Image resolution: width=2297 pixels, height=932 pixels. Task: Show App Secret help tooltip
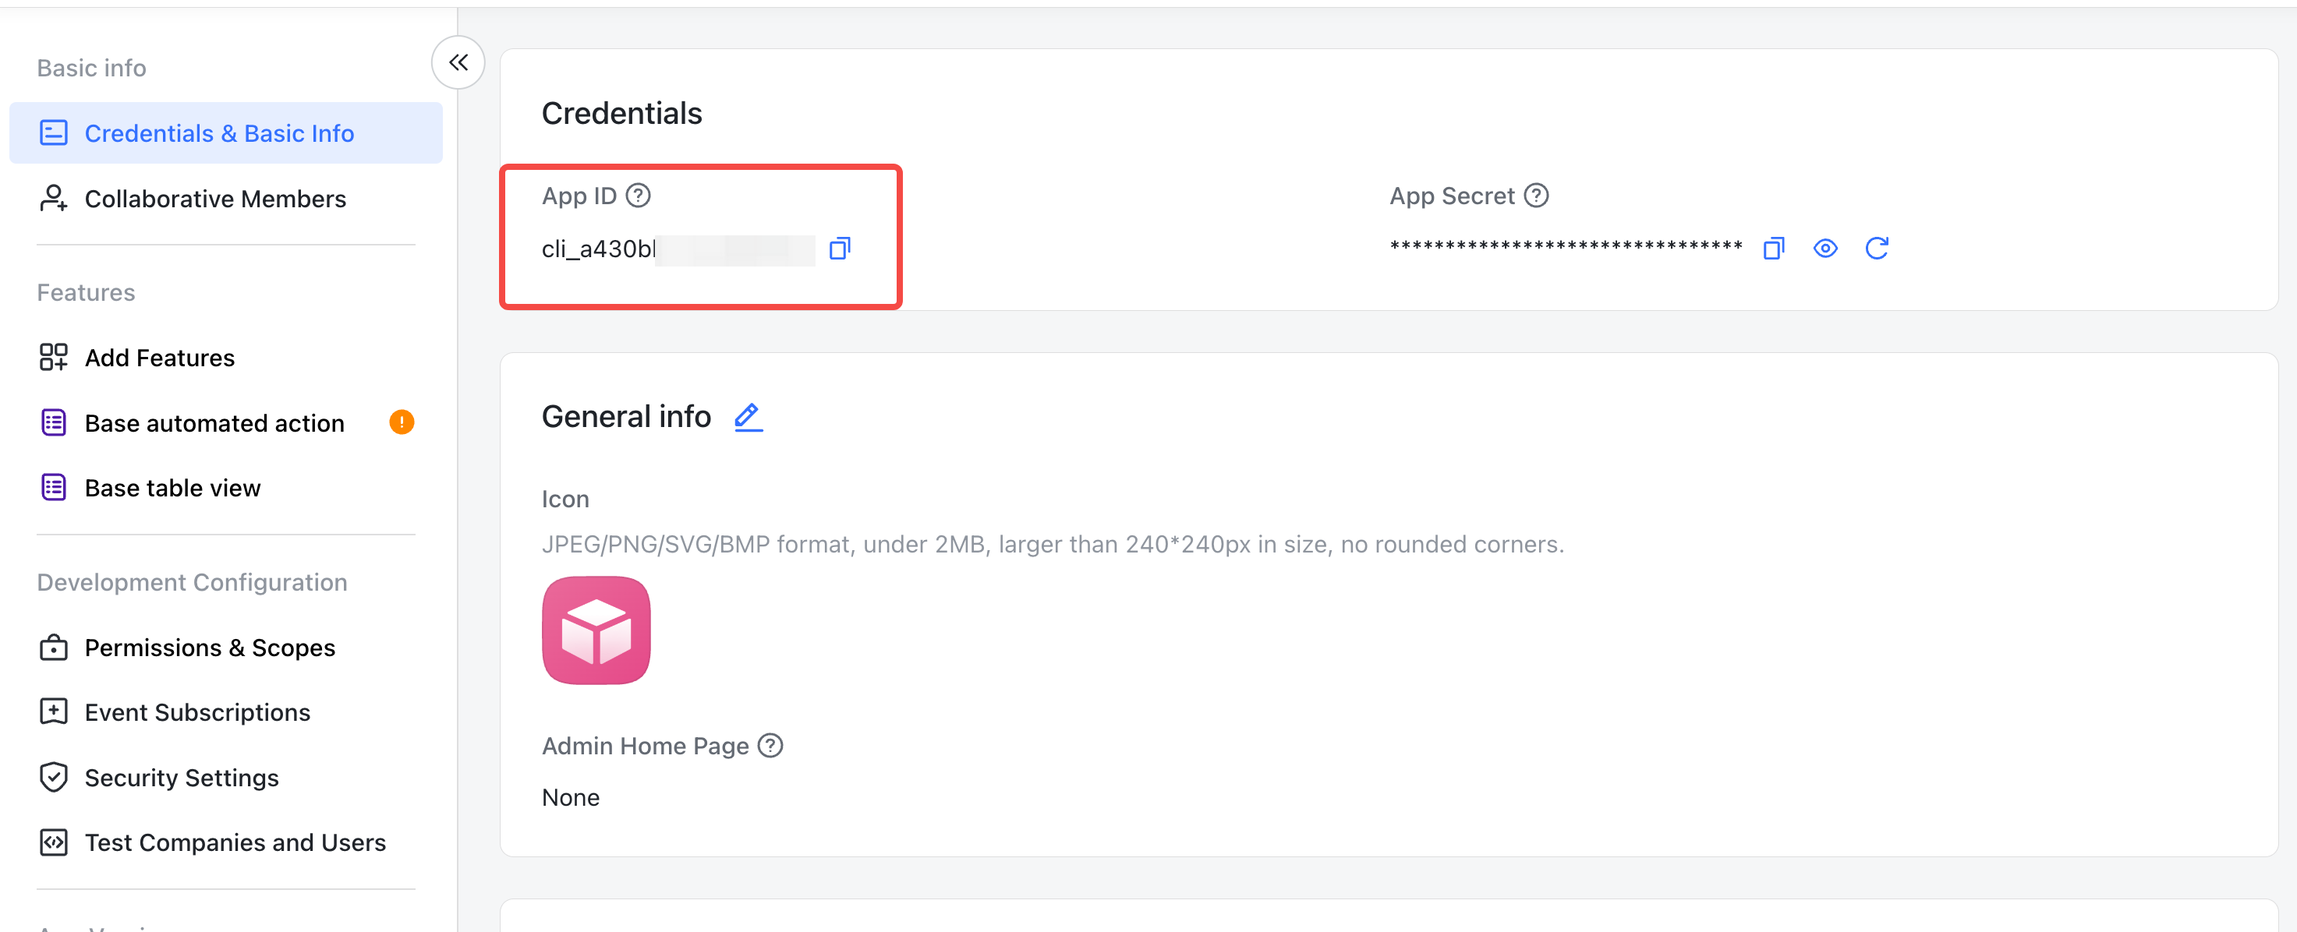click(1535, 195)
